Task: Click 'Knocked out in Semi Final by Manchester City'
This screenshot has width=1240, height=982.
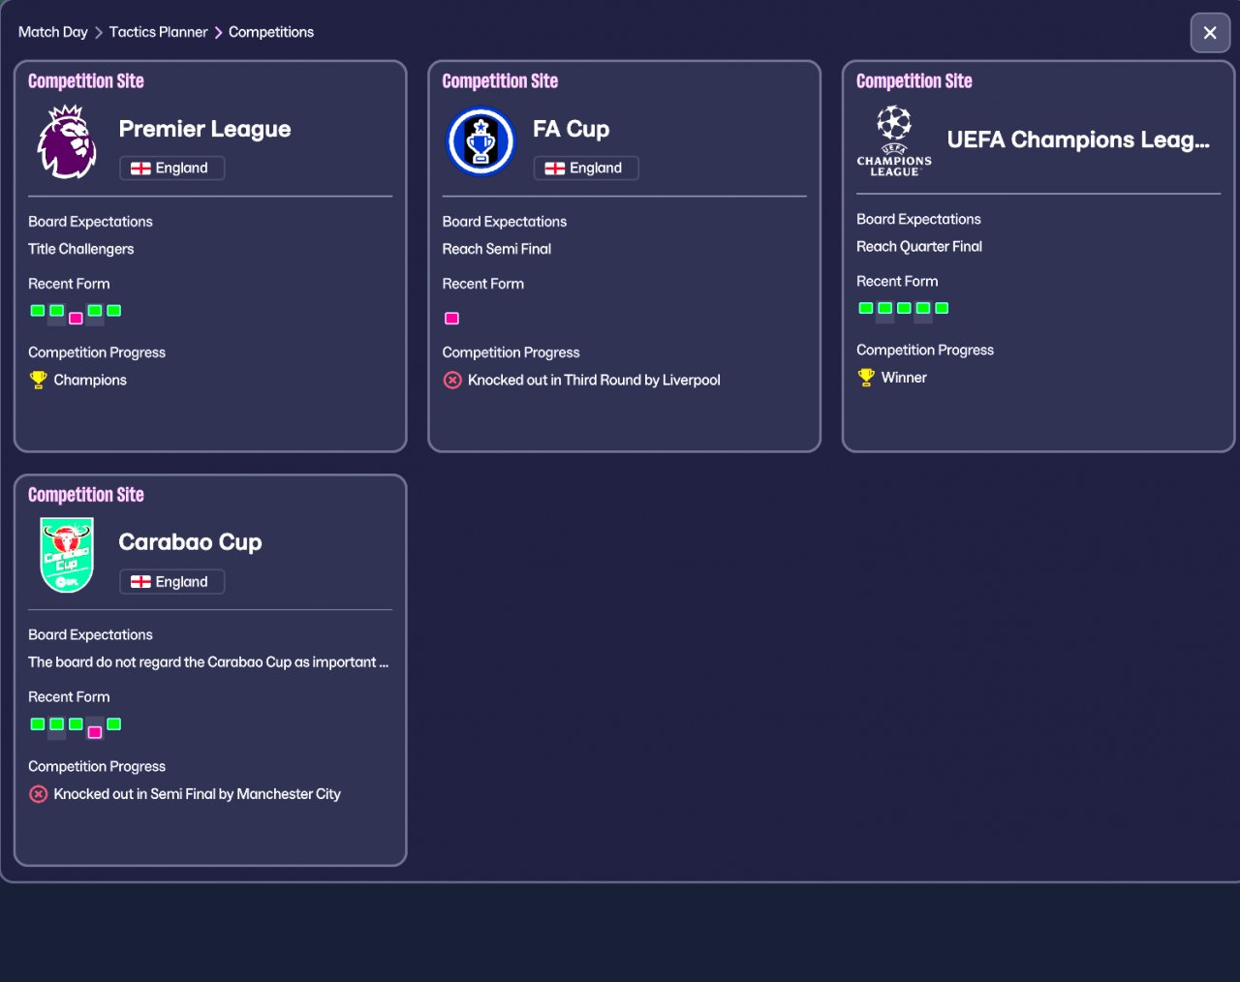Action: pyautogui.click(x=198, y=794)
